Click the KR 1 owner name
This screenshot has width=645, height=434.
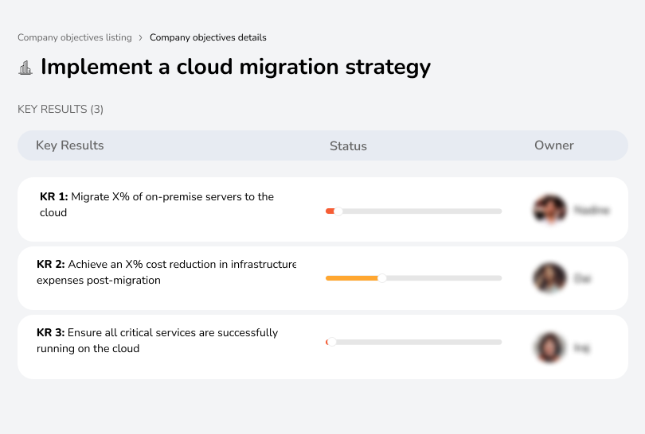(x=592, y=210)
